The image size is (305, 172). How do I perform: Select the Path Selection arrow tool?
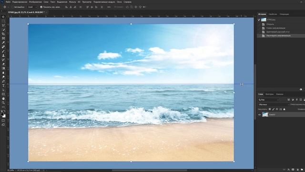3,90
